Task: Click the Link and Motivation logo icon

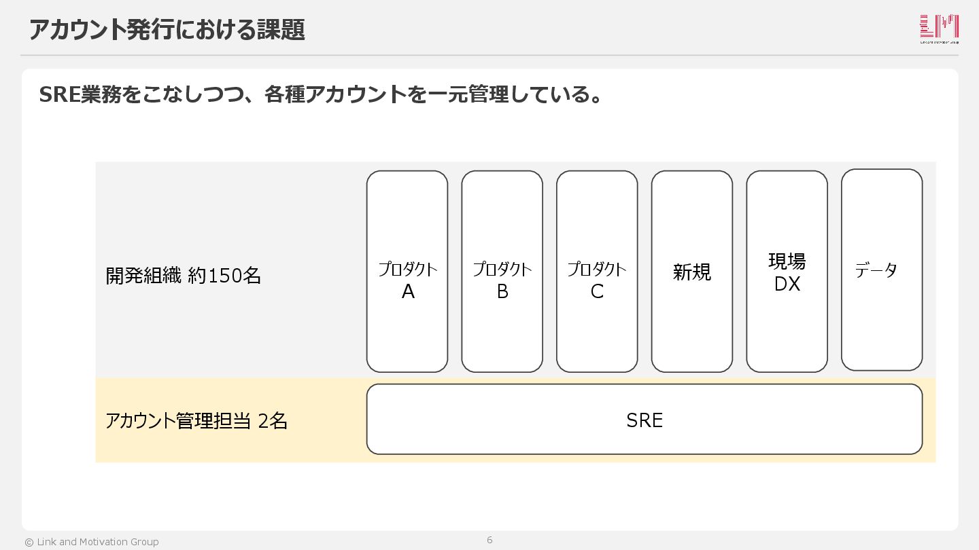Action: pyautogui.click(x=939, y=29)
